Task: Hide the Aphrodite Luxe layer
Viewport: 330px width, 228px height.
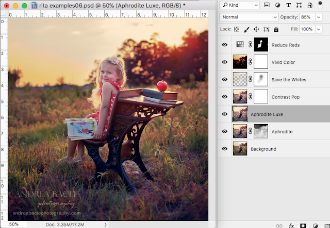Action: 225,114
